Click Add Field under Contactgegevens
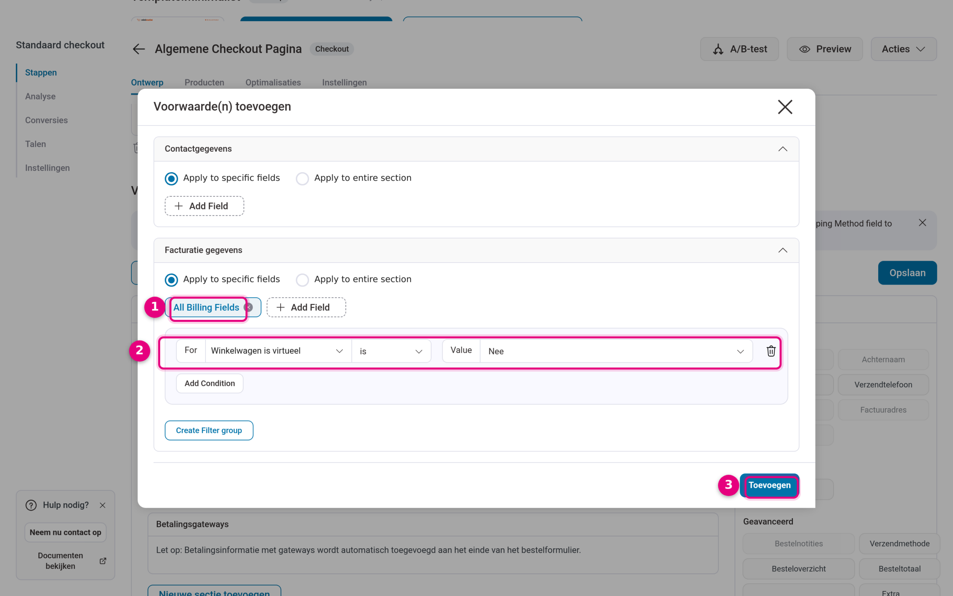 204,206
